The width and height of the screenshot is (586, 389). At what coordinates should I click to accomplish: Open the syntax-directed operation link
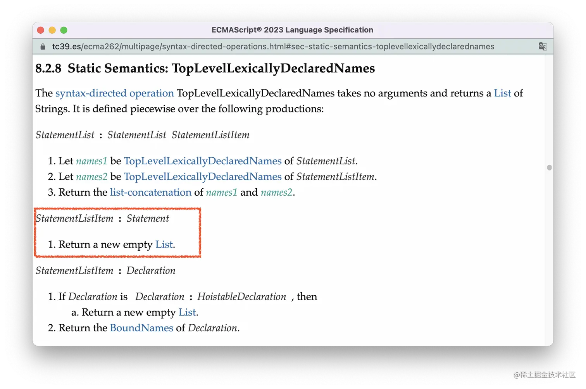tap(115, 93)
